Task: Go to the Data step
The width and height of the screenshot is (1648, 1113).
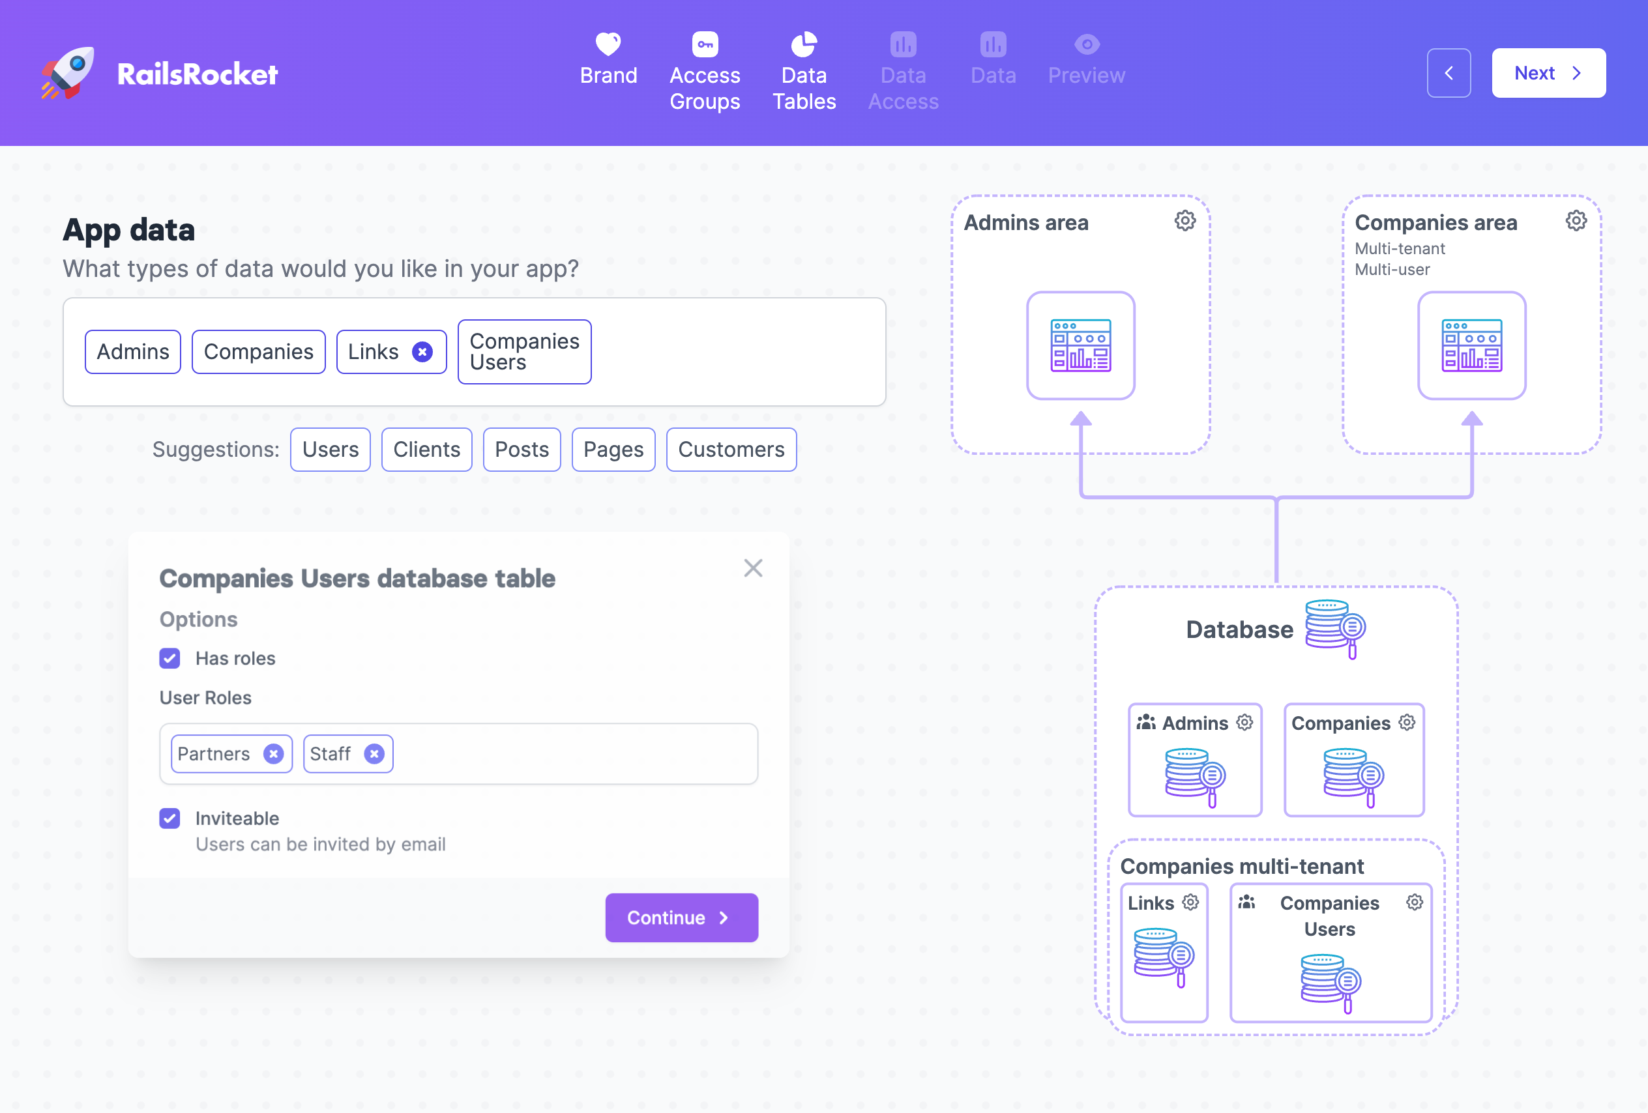Action: (x=993, y=59)
